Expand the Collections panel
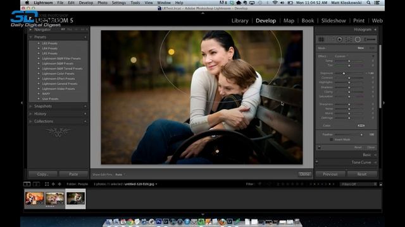This screenshot has height=227, width=405. 31,121
